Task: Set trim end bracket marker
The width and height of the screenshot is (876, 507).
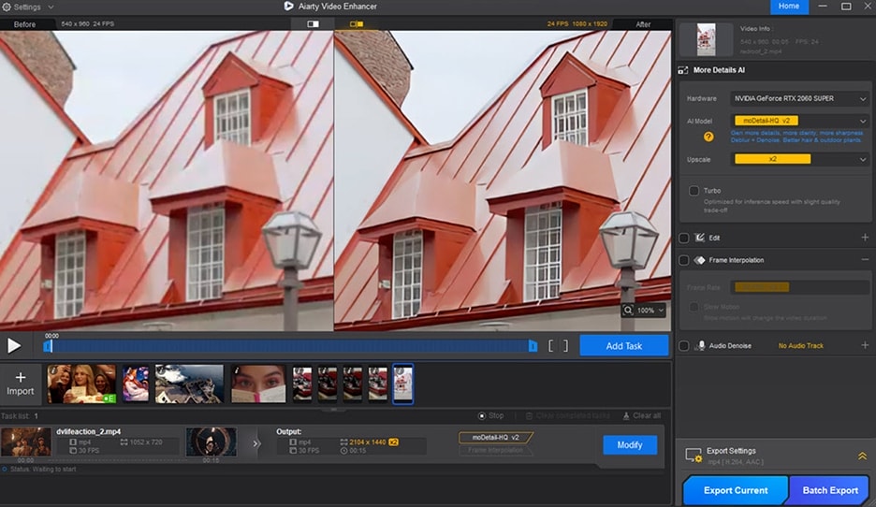Action: coord(564,346)
